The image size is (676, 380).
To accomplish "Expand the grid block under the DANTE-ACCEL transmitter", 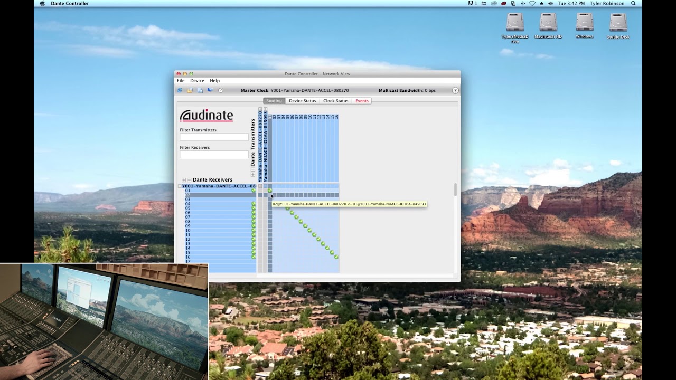I will point(260,186).
